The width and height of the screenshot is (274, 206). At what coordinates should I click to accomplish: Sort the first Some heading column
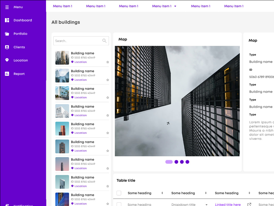(162, 193)
